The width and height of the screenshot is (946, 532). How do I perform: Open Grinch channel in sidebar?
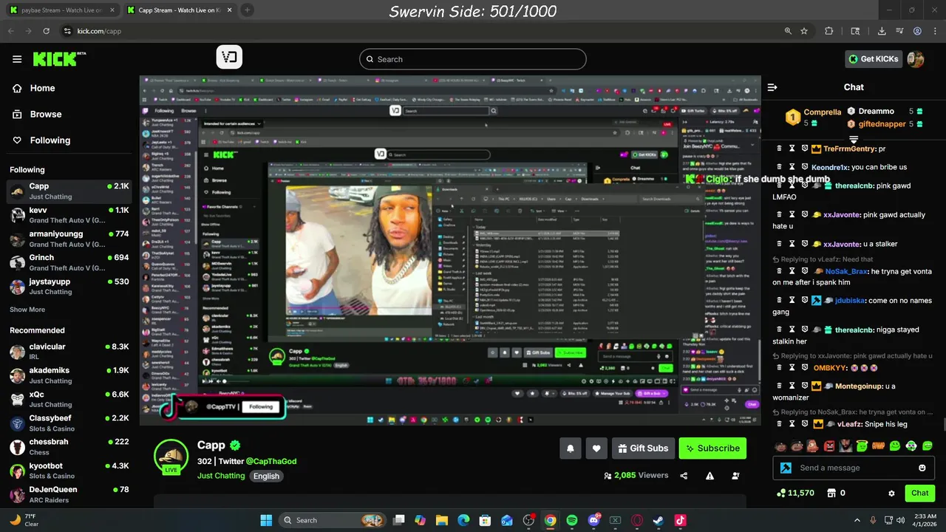pos(69,262)
